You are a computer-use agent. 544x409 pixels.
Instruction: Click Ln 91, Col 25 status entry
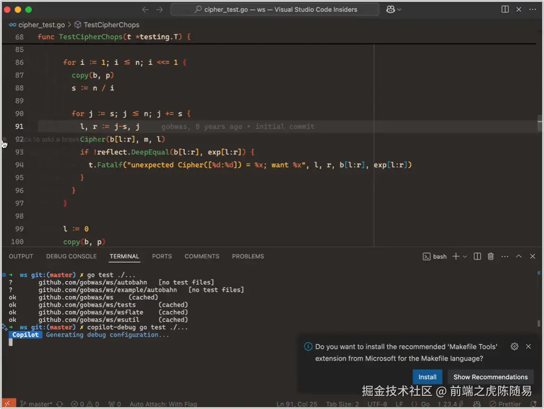coord(297,404)
